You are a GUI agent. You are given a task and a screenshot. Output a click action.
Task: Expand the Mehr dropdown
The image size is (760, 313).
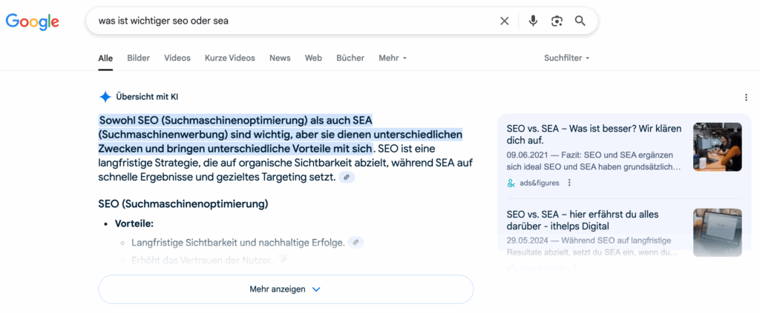pos(393,58)
